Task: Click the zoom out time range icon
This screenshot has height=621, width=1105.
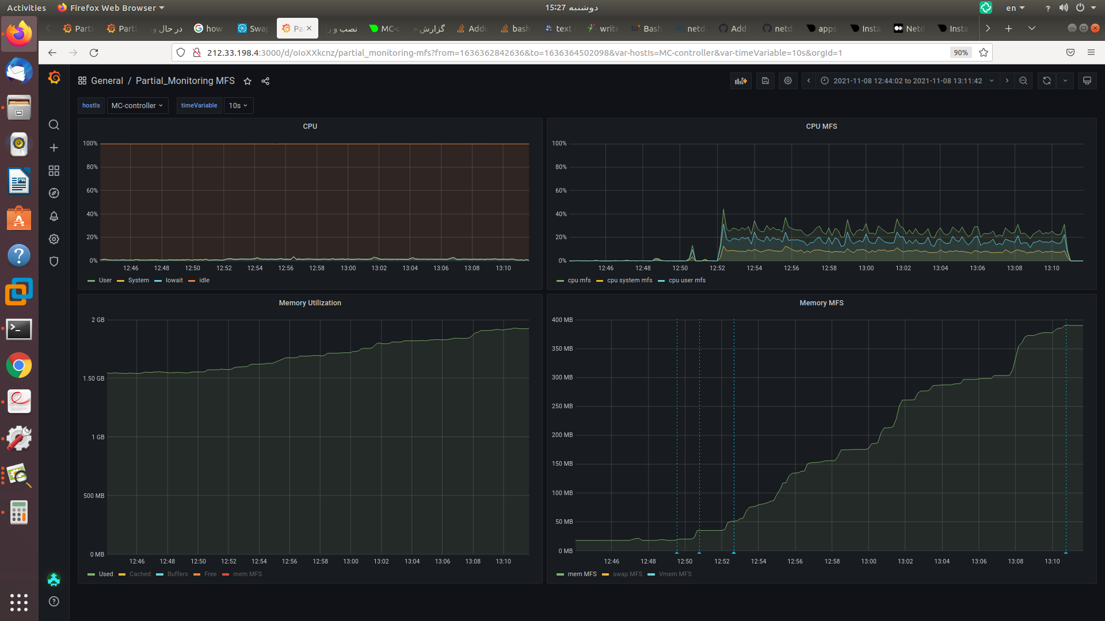Action: click(1023, 81)
